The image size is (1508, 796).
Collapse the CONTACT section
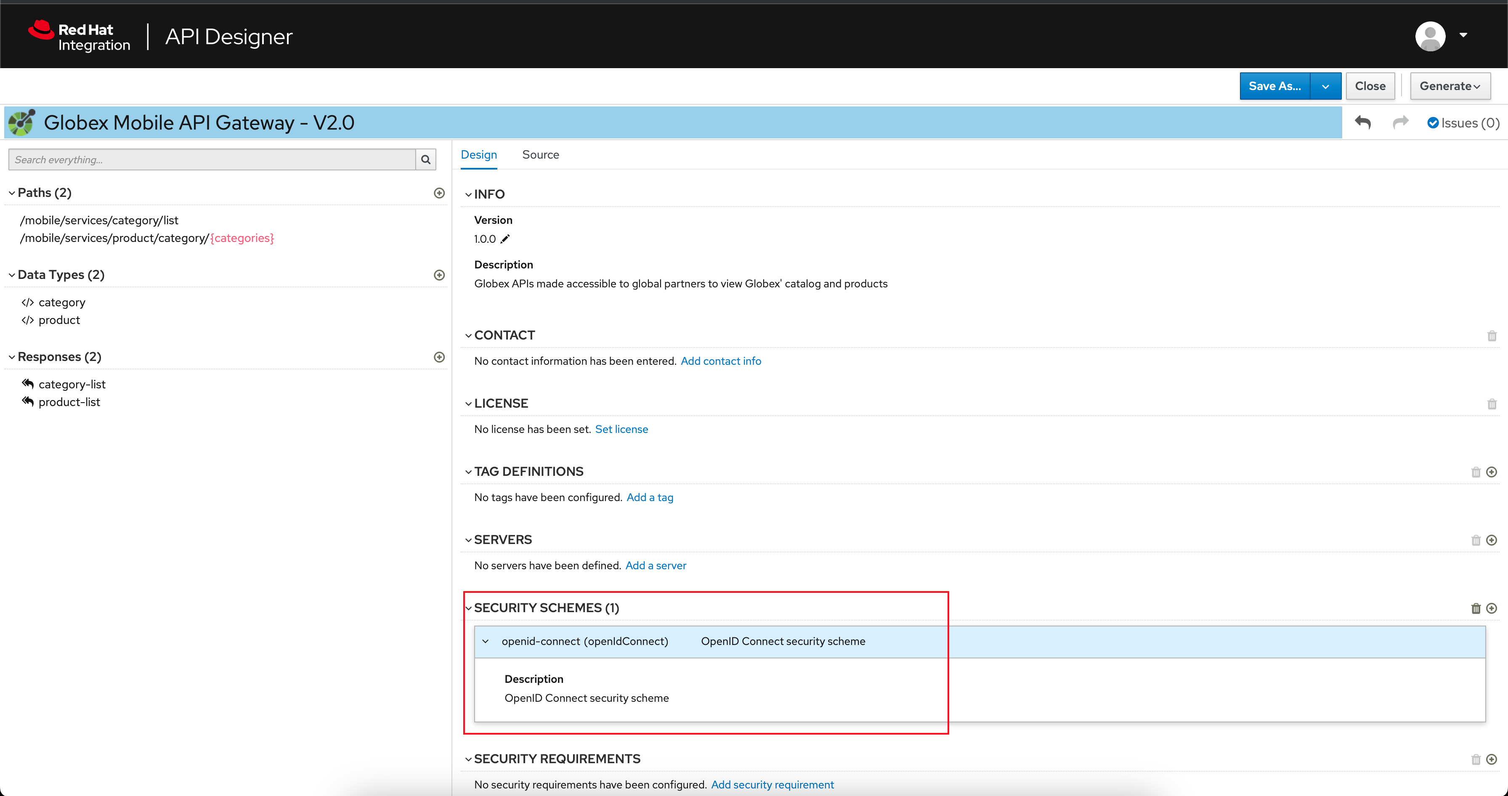pos(468,335)
